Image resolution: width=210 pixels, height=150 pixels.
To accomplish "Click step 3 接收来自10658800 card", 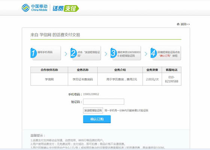I will coord(126,53).
